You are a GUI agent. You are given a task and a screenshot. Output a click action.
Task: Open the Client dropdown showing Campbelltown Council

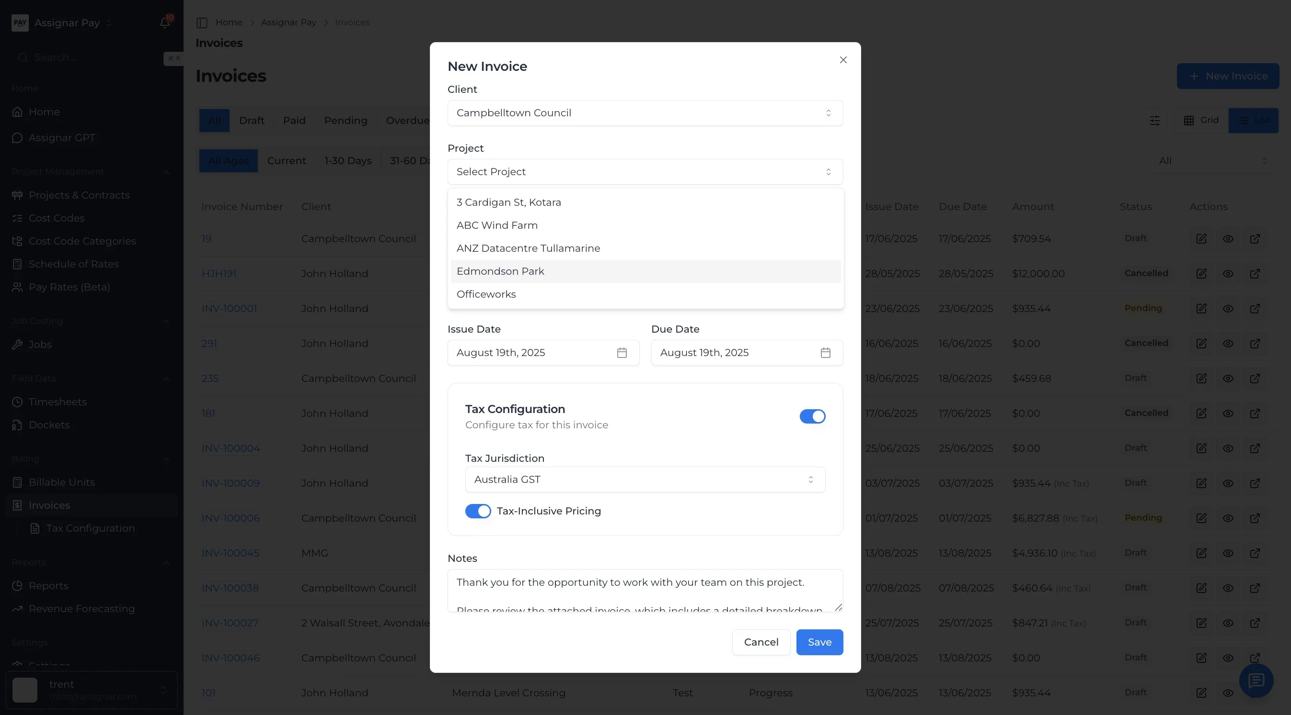coord(645,113)
